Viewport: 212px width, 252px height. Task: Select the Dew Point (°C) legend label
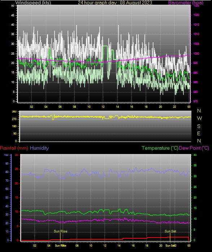194,148
